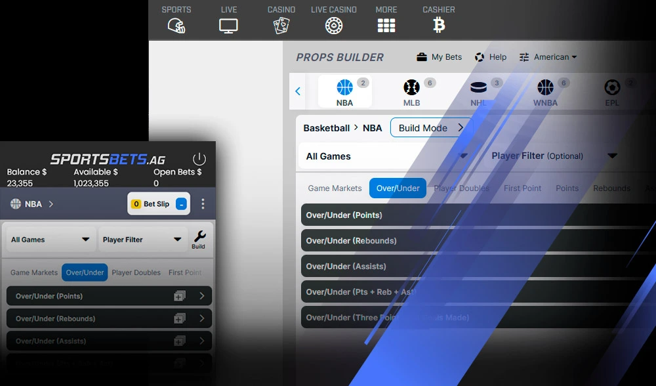Viewport: 656px width, 386px height.
Task: Switch to the Game Markets tab in Props Builder
Action: (x=335, y=188)
